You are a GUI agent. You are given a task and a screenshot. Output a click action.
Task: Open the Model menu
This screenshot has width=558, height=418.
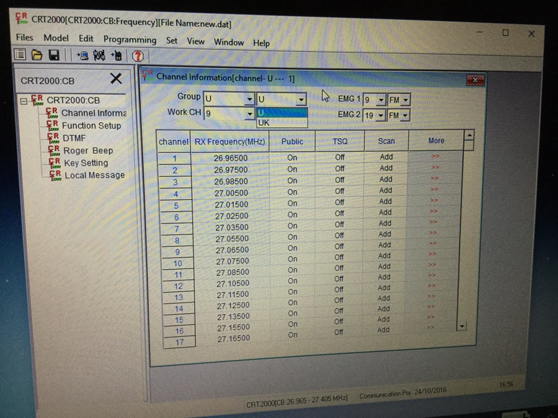[56, 38]
